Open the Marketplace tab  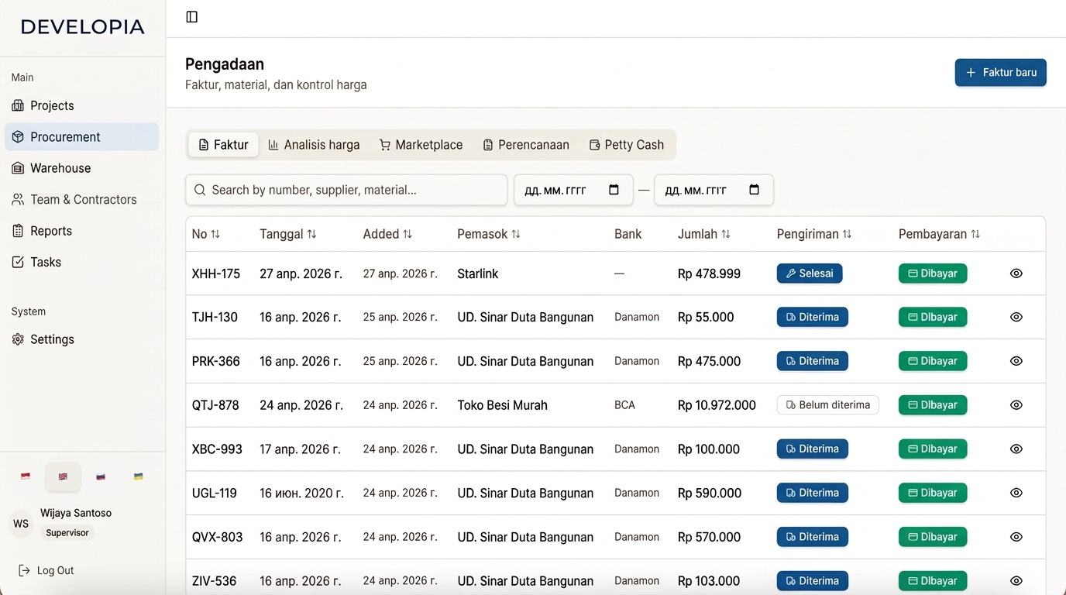pyautogui.click(x=421, y=145)
